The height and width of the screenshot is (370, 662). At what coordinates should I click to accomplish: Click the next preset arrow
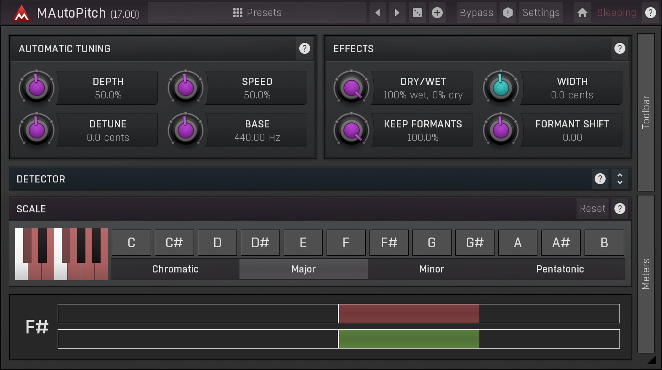click(x=397, y=13)
